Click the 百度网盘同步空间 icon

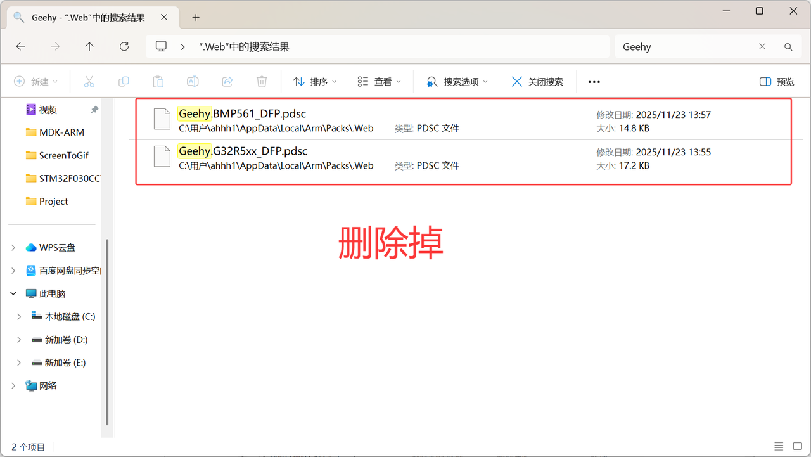pyautogui.click(x=31, y=271)
